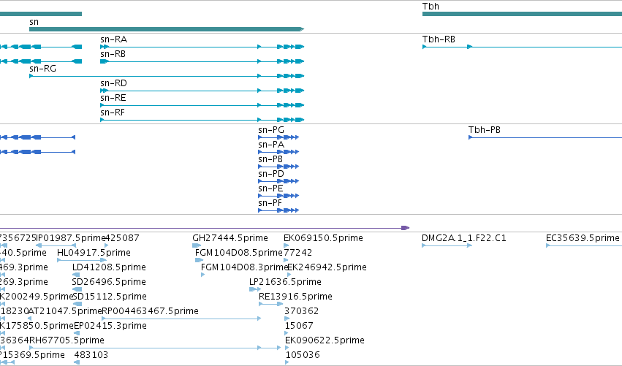Open RP004463467.5prime EST label
This screenshot has width=622, height=366.
pos(151,311)
